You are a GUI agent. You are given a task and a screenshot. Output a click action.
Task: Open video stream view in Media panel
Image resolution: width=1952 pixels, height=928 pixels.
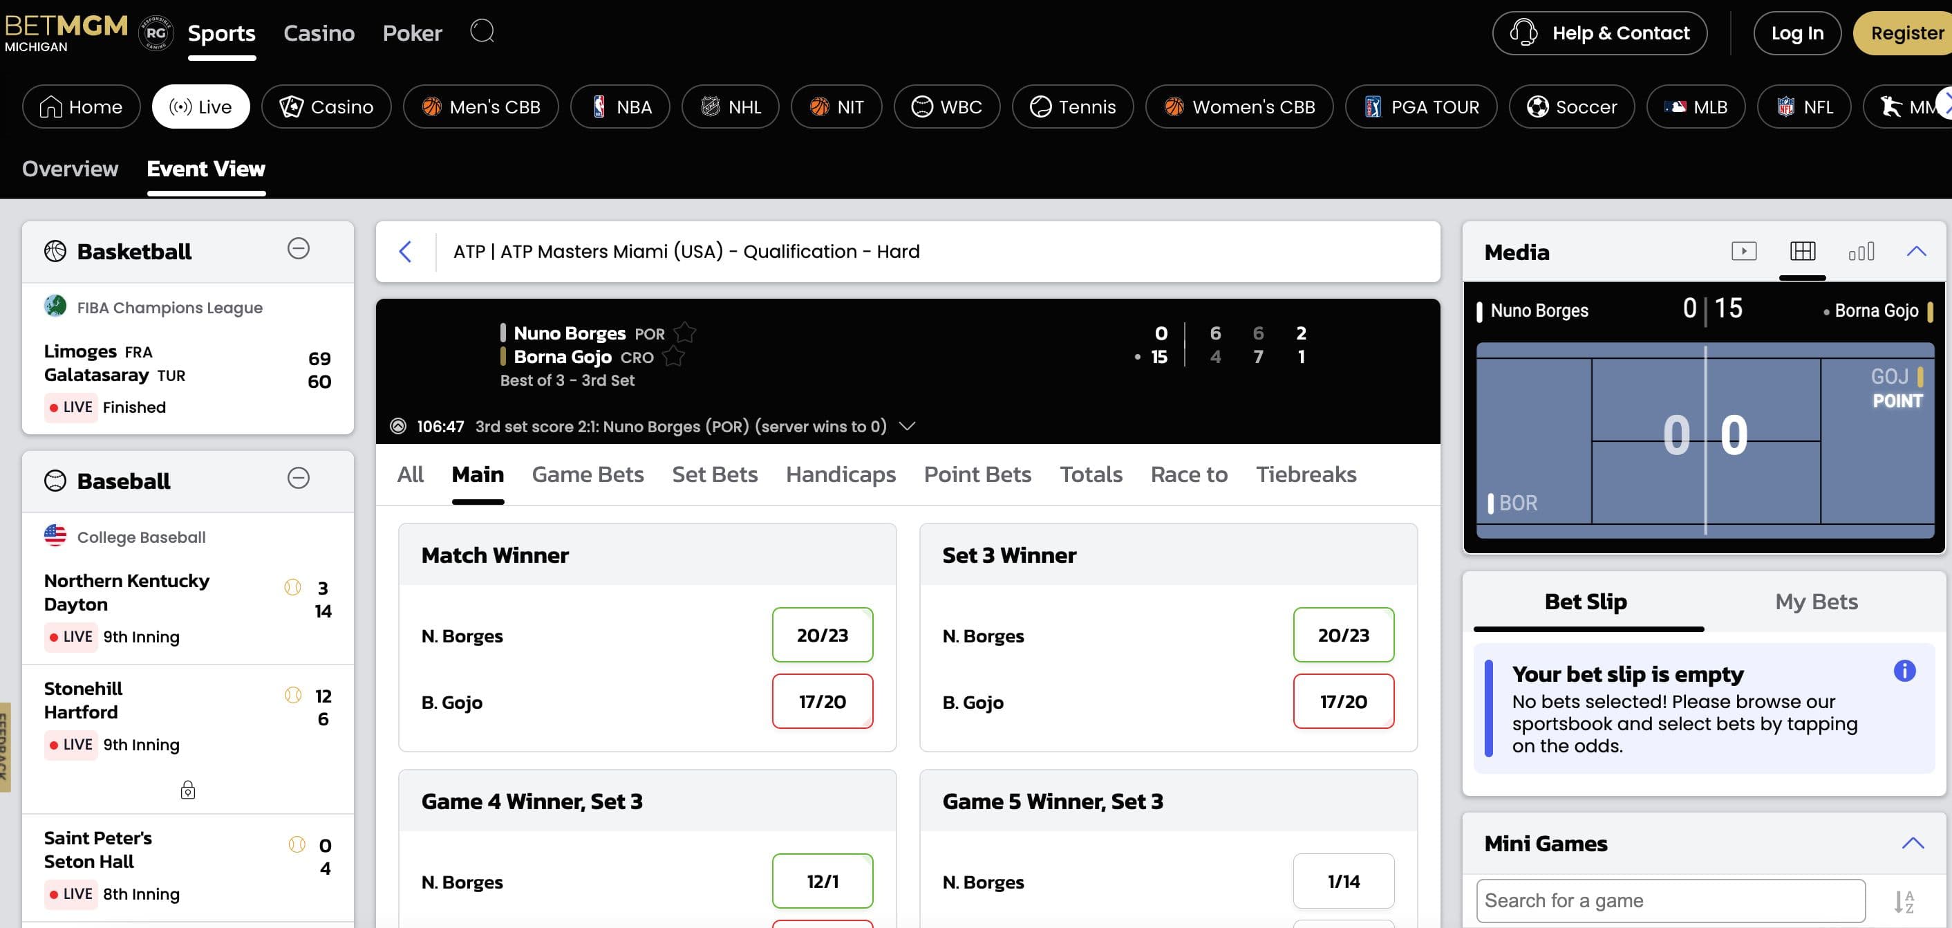pyautogui.click(x=1745, y=251)
